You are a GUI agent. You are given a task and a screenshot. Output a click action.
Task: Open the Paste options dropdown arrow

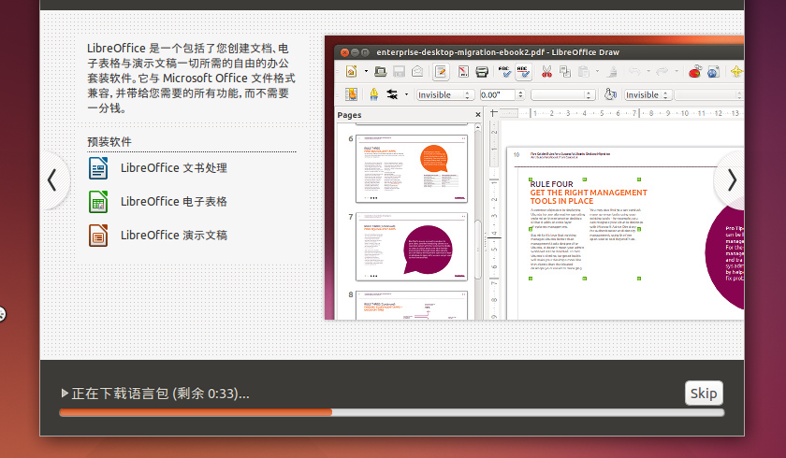pyautogui.click(x=597, y=72)
